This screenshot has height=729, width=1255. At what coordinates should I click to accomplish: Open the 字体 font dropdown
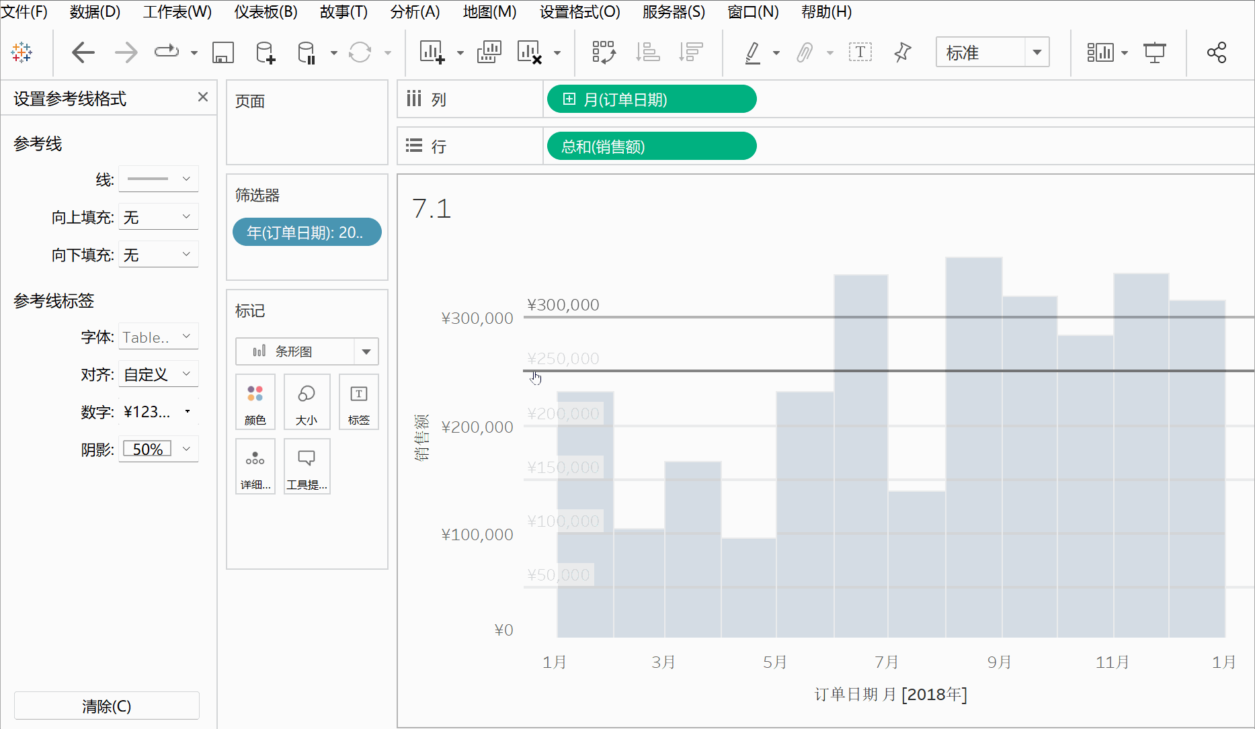click(159, 336)
